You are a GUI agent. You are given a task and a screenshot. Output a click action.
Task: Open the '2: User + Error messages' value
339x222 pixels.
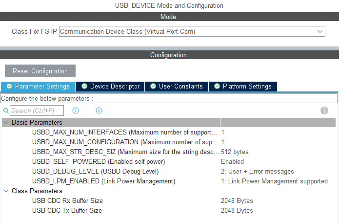[x=257, y=171]
